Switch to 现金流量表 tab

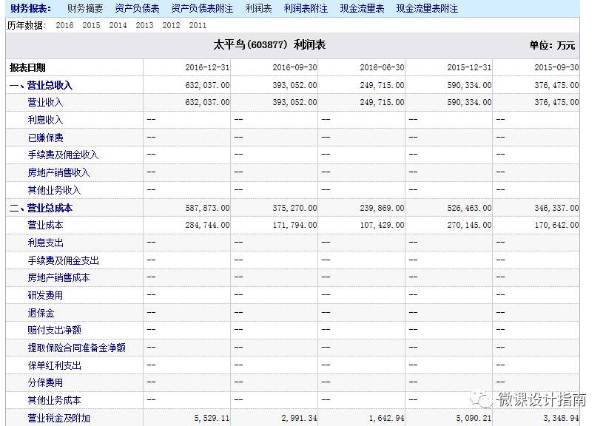pyautogui.click(x=362, y=8)
